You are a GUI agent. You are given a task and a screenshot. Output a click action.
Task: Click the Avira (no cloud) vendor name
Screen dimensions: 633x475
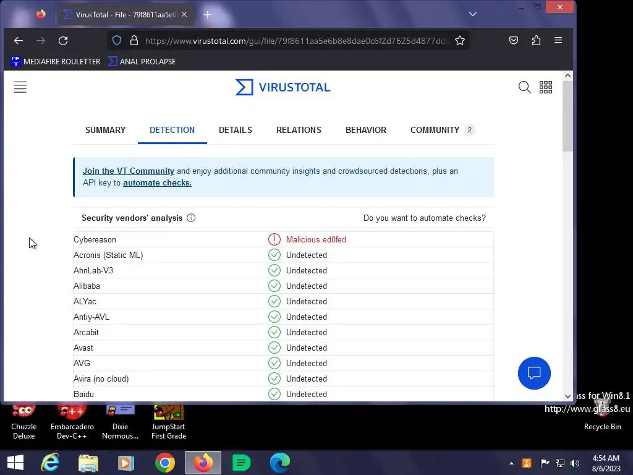(x=101, y=379)
